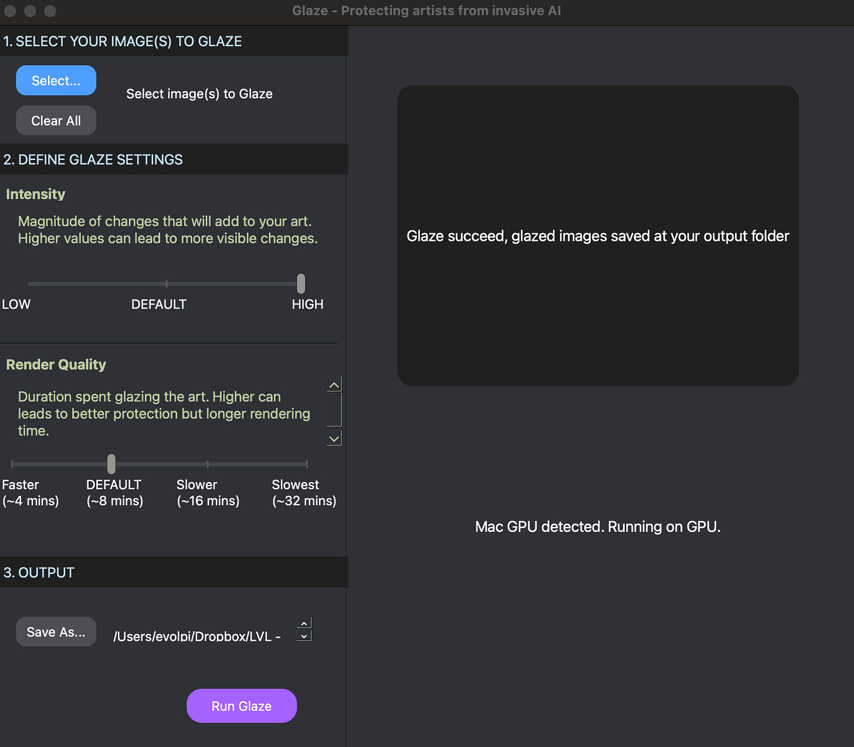Screen dimensions: 854x747
Task: Click the 3. OUTPUT section header
Action: 39,572
